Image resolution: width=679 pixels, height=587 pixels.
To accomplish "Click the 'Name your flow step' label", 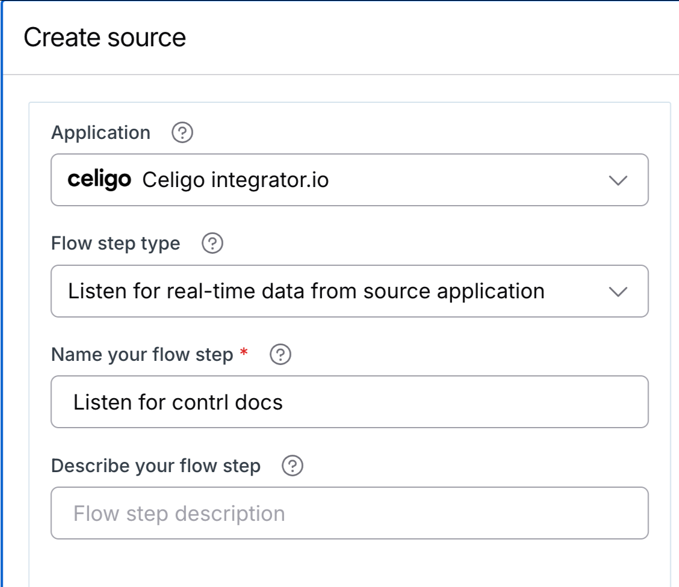I will (x=142, y=354).
